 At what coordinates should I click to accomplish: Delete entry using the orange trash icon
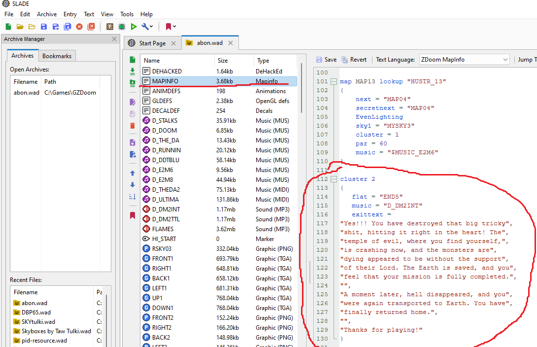click(x=132, y=126)
